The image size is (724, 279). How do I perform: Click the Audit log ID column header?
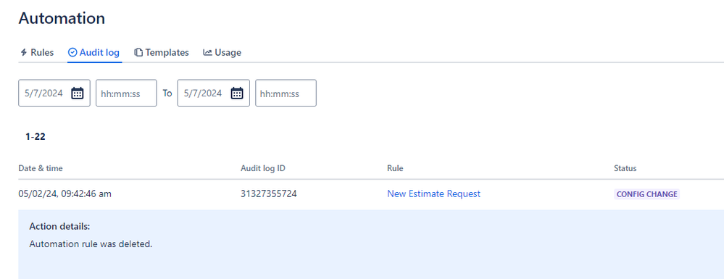[263, 168]
